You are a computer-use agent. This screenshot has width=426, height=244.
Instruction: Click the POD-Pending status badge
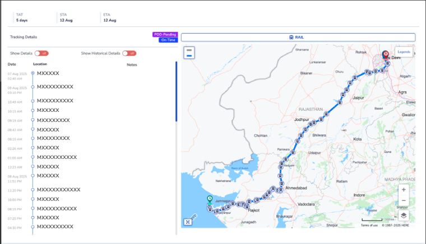(x=165, y=34)
